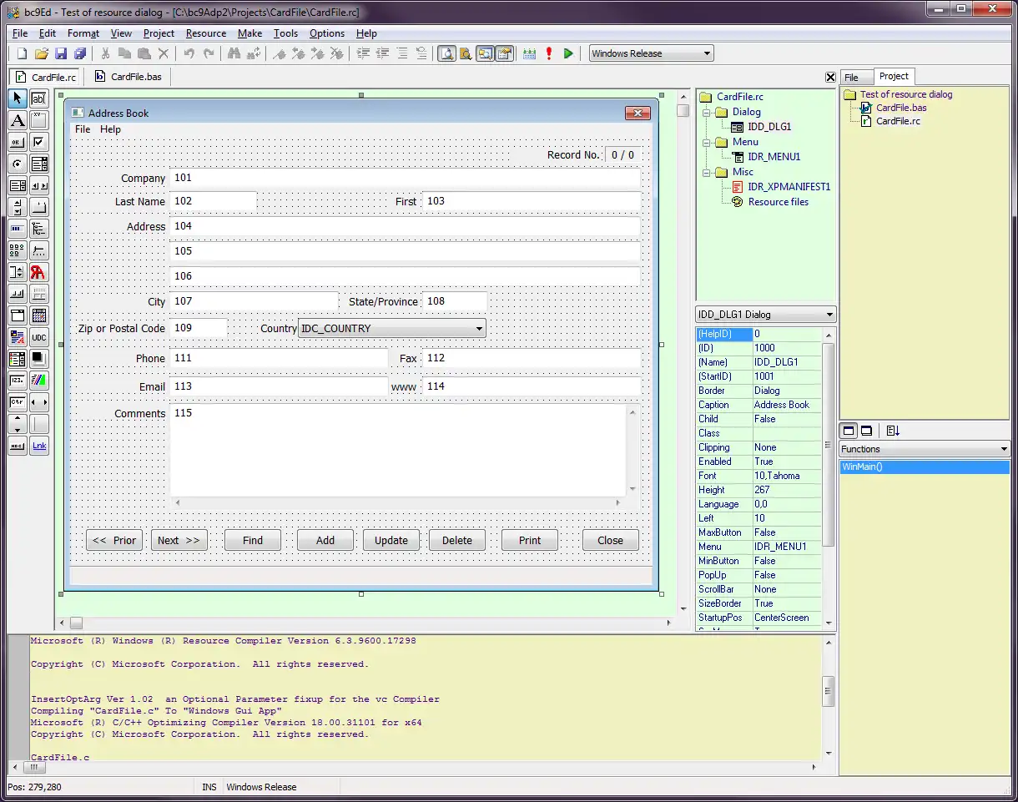Collapse the Misc folder in resource tree
The height and width of the screenshot is (802, 1018).
pyautogui.click(x=705, y=172)
